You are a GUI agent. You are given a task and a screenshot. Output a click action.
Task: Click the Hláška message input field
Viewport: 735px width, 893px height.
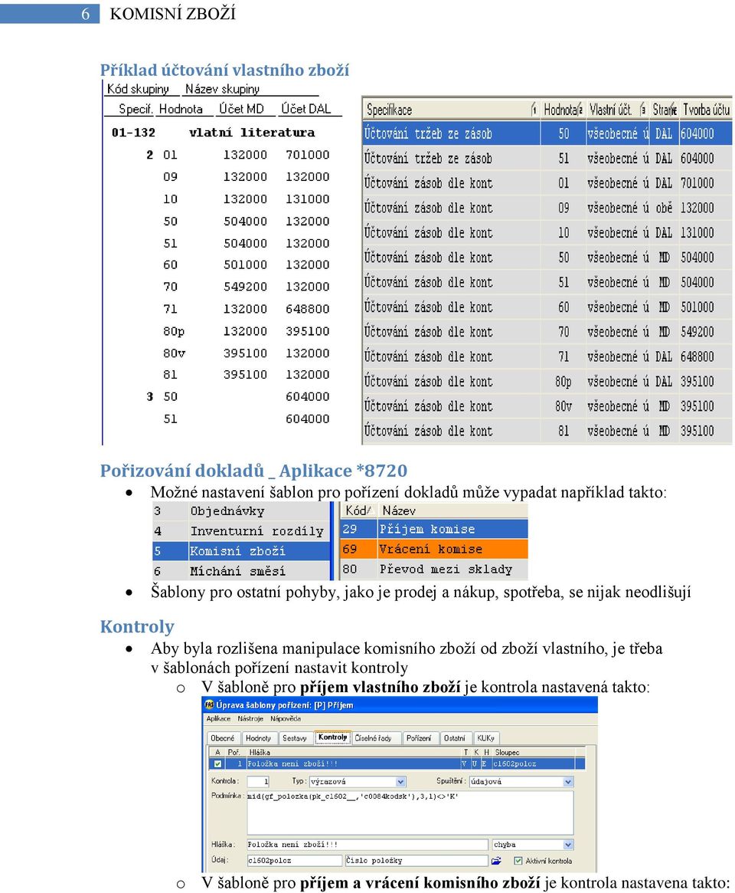click(367, 844)
